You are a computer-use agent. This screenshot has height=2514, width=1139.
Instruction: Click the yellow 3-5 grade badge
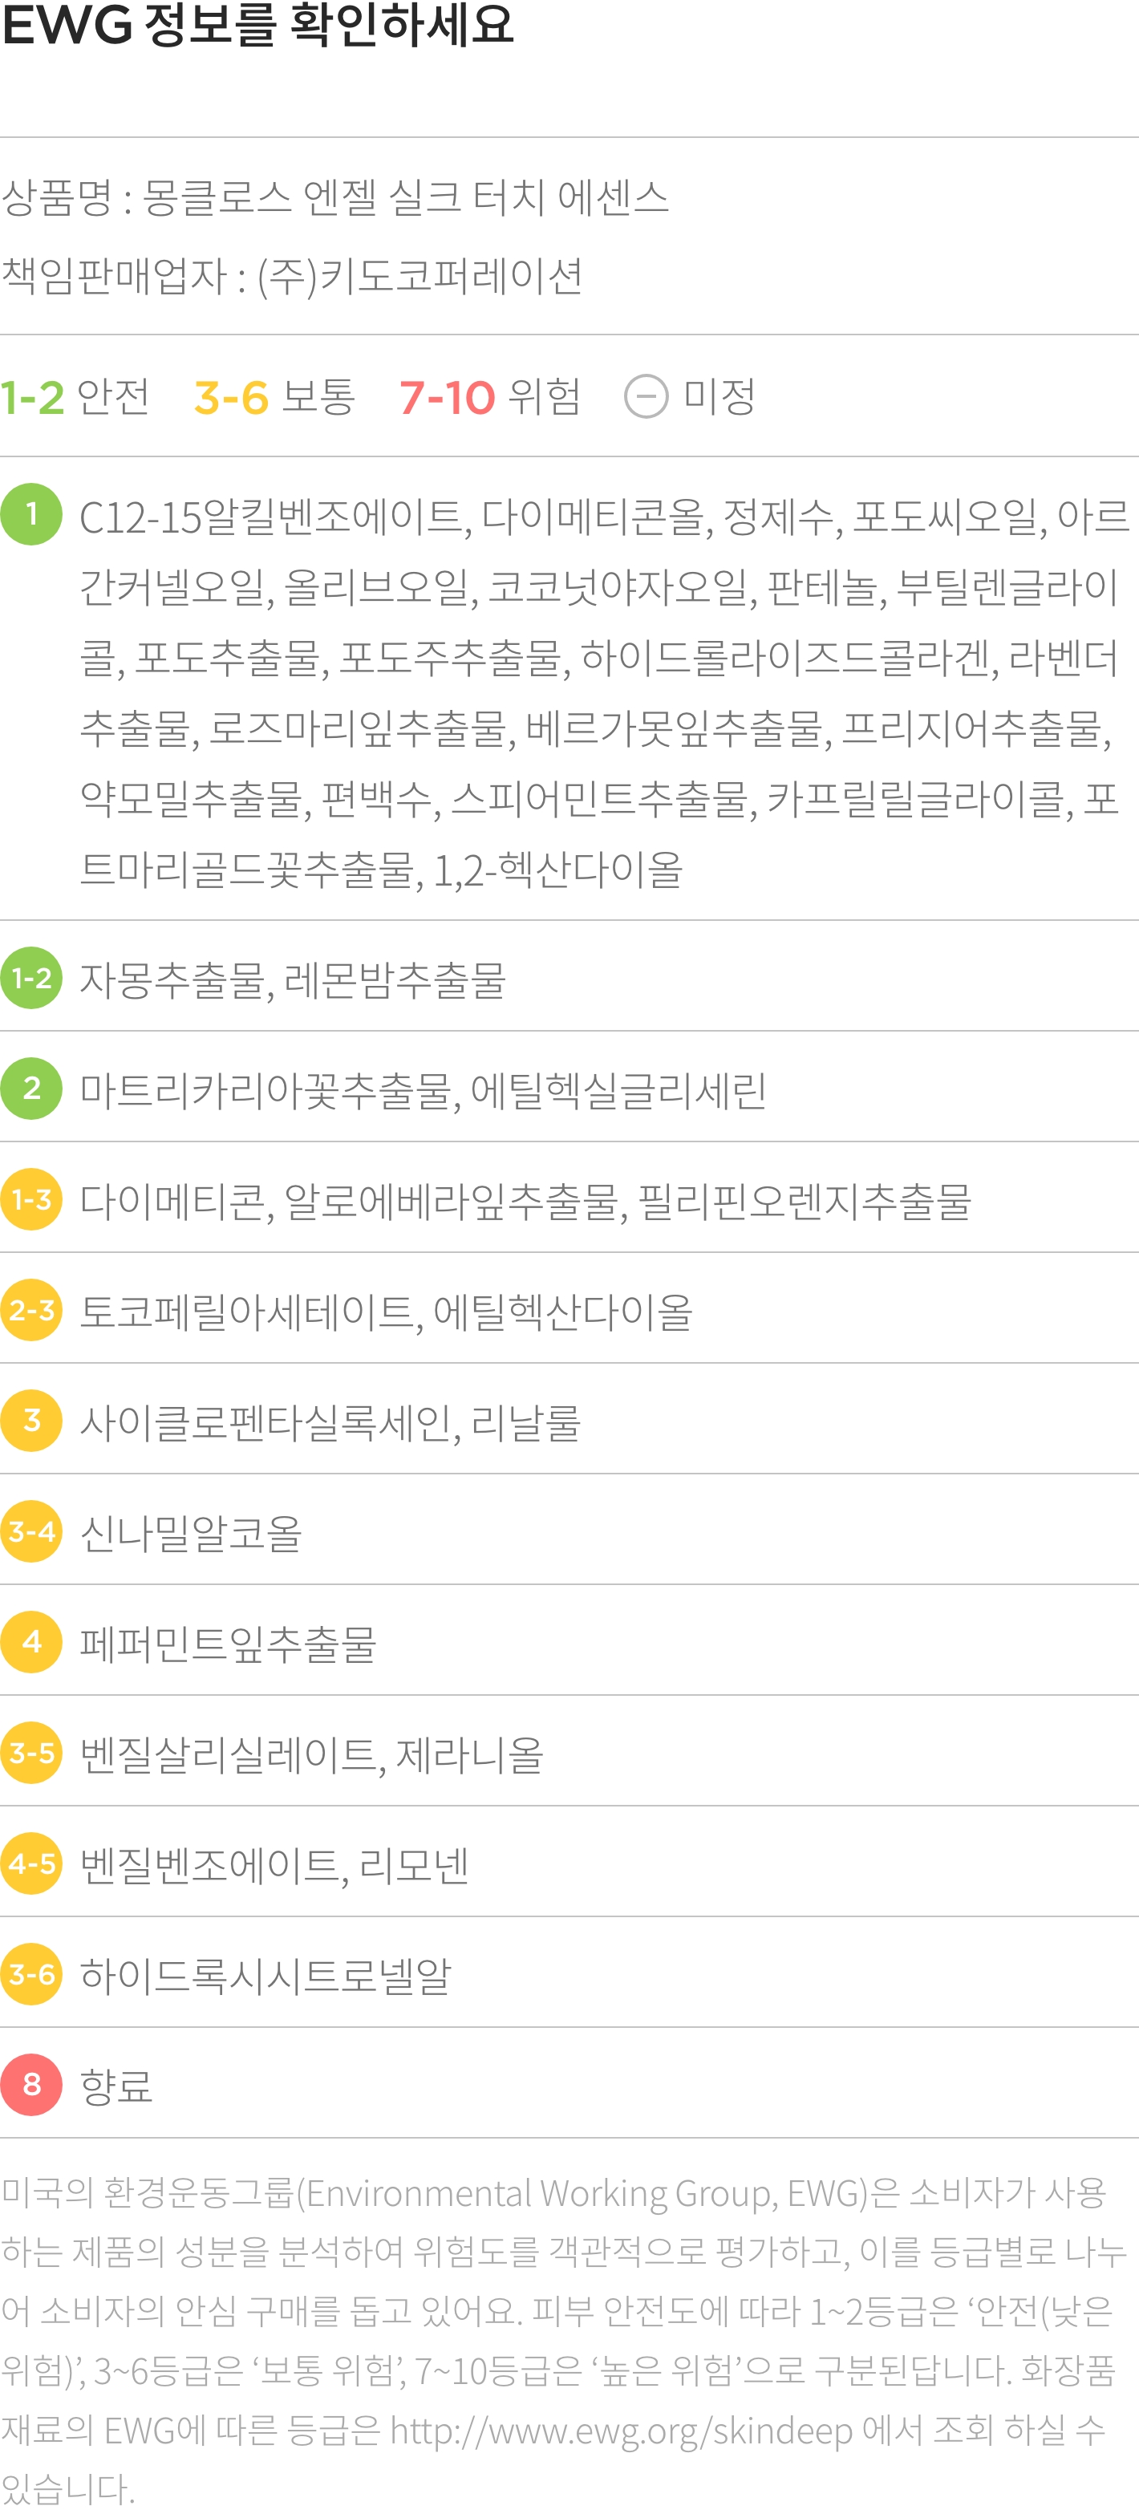point(31,1752)
